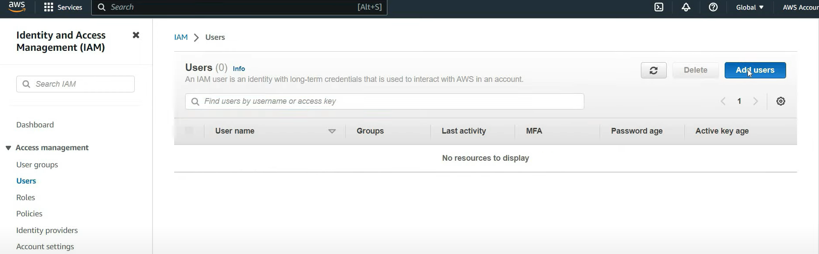Refresh the Users list

pos(654,71)
